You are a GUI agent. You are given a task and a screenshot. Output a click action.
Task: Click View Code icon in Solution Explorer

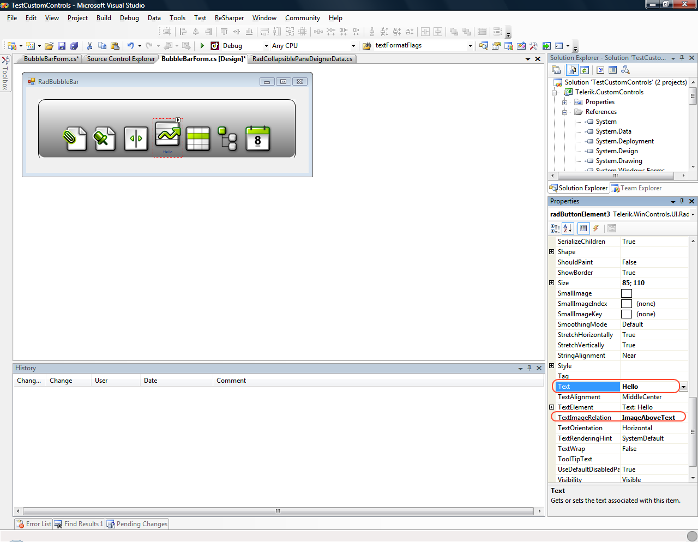click(600, 70)
